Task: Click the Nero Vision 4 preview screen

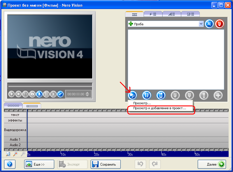Action: click(50, 46)
